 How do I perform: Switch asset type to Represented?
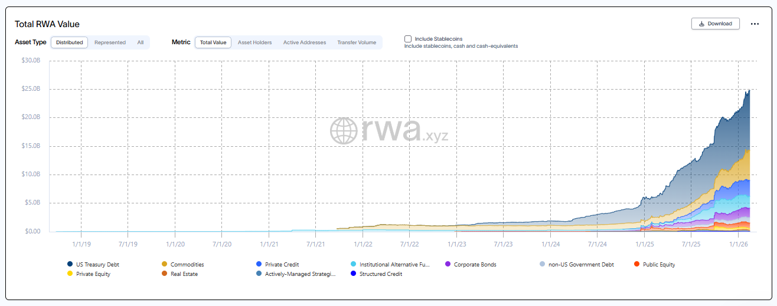(x=110, y=42)
